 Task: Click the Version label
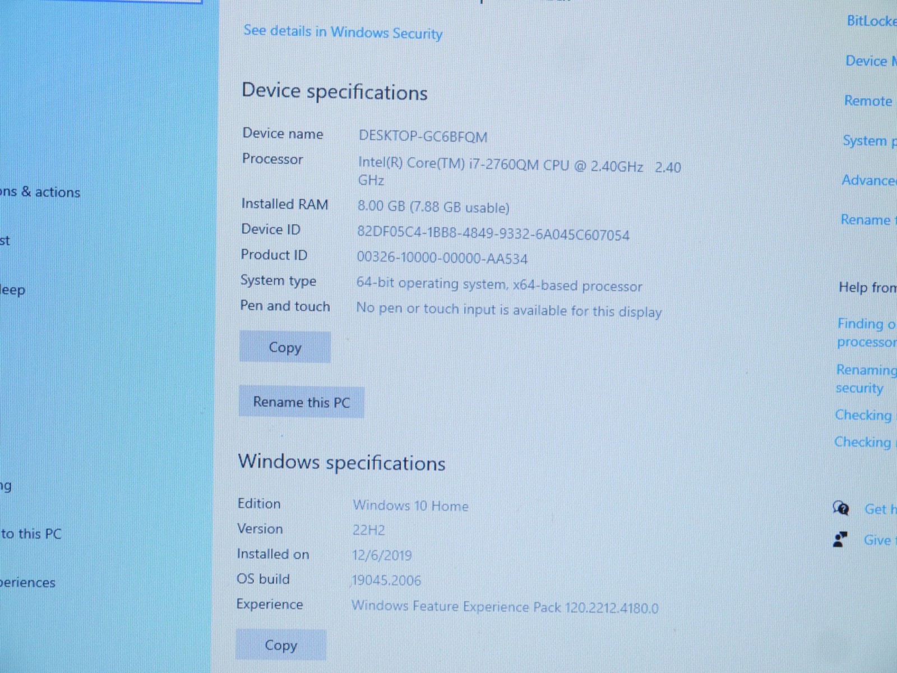click(260, 529)
